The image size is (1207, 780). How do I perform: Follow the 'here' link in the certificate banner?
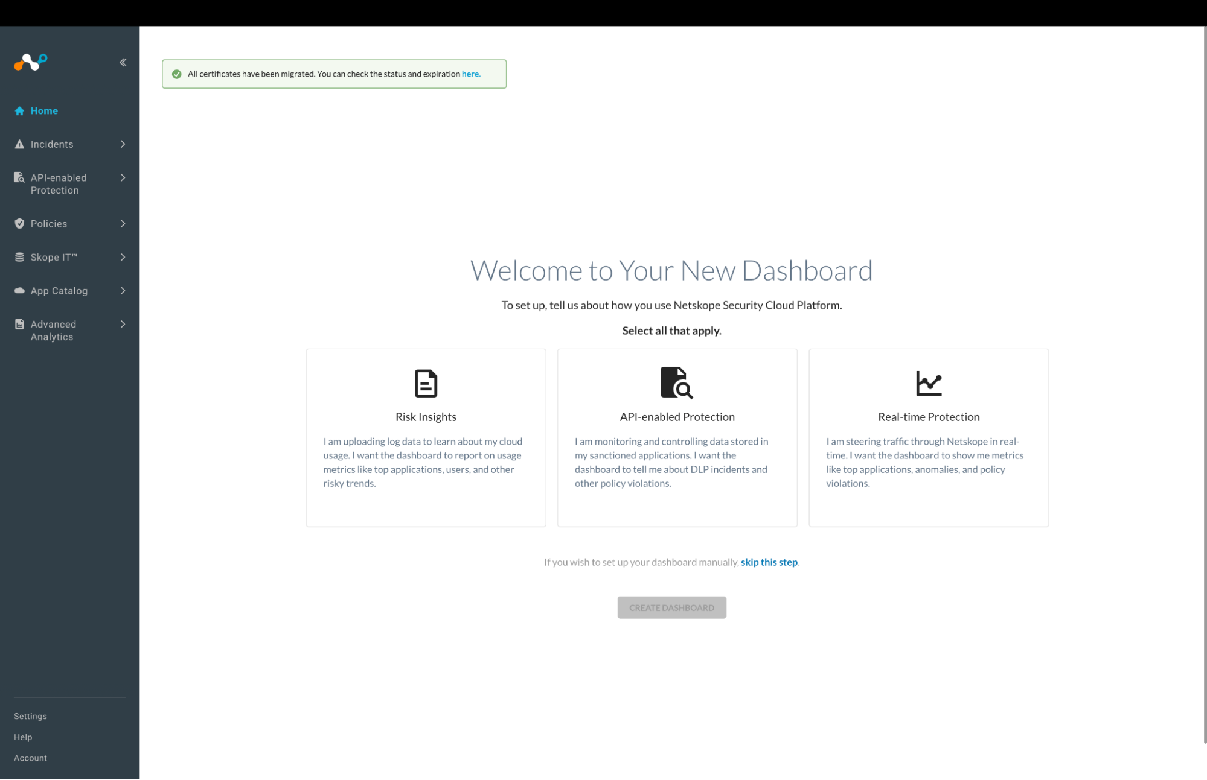[x=471, y=74]
